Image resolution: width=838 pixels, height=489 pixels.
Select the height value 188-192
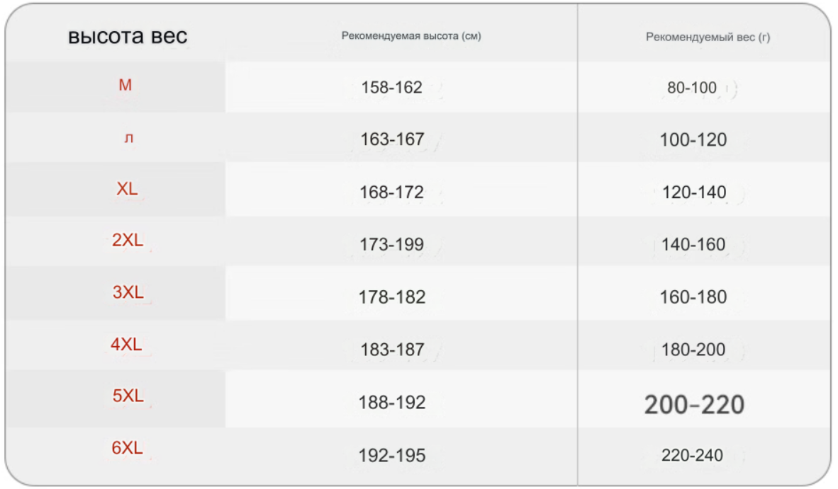(392, 402)
